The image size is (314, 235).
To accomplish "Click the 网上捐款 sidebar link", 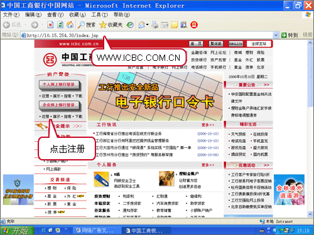I will click(53, 169).
